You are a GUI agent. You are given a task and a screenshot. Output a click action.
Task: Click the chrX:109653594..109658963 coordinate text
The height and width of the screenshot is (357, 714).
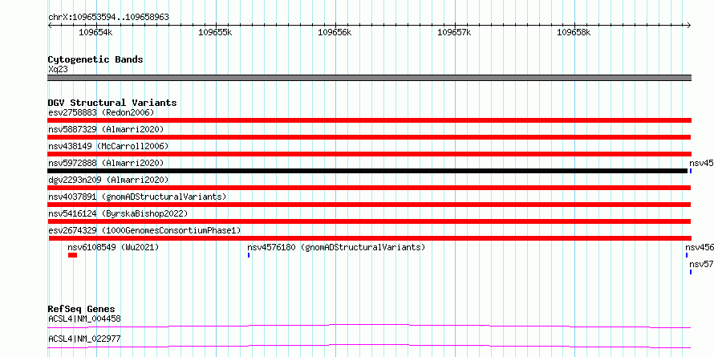108,17
